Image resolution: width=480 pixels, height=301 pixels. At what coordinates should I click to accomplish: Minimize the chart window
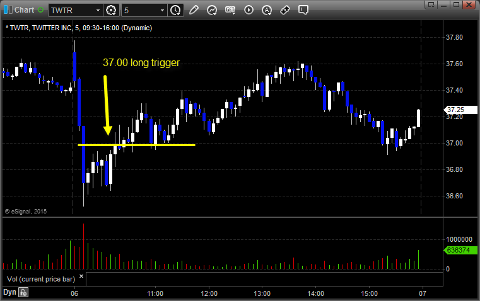tap(444, 4)
